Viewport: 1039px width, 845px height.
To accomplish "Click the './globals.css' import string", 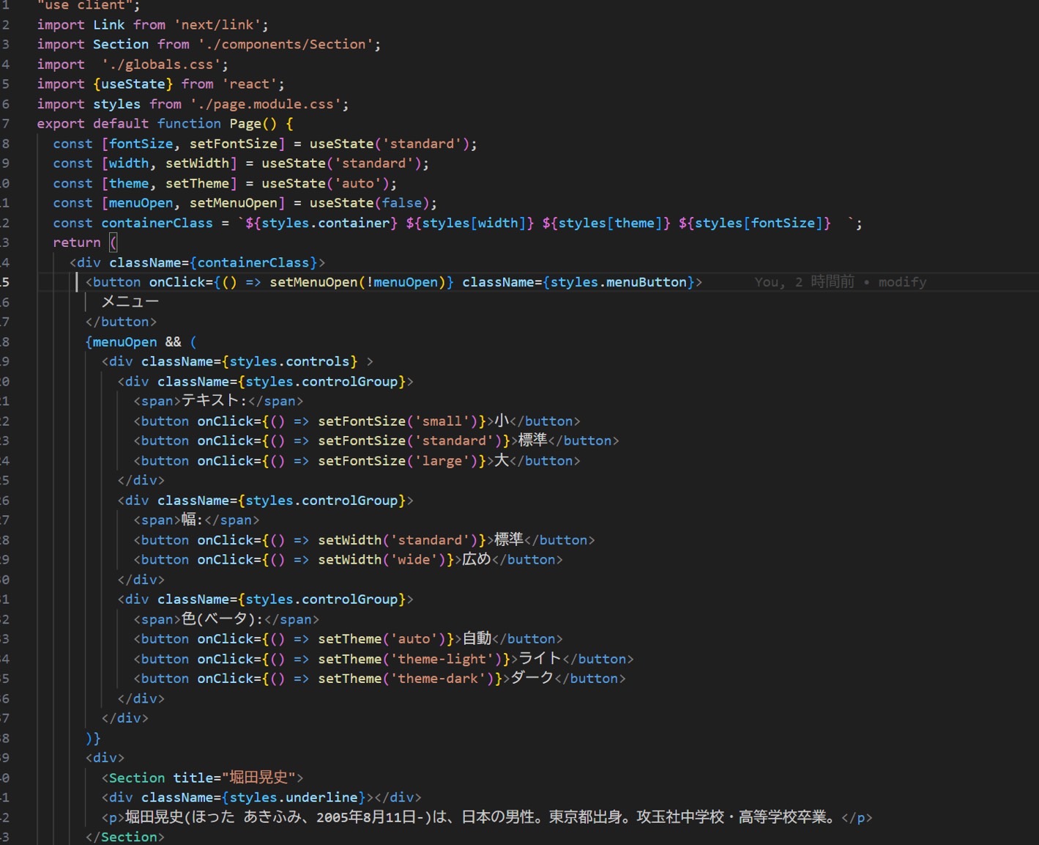I will click(x=165, y=64).
